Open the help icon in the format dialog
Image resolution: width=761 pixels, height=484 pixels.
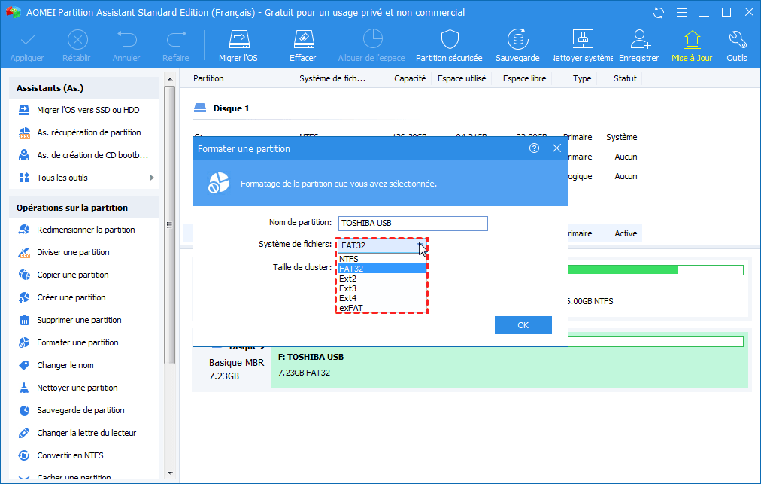535,148
